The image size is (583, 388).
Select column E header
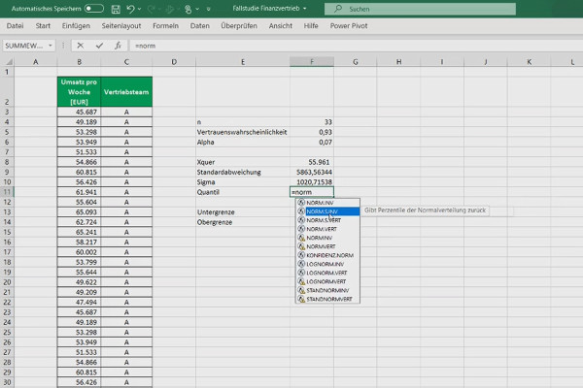[x=242, y=62]
